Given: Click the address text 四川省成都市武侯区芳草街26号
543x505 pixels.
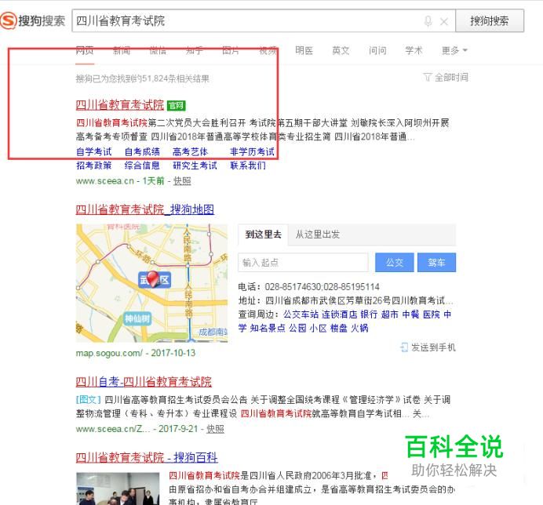Looking at the screenshot, I should tap(328, 300).
